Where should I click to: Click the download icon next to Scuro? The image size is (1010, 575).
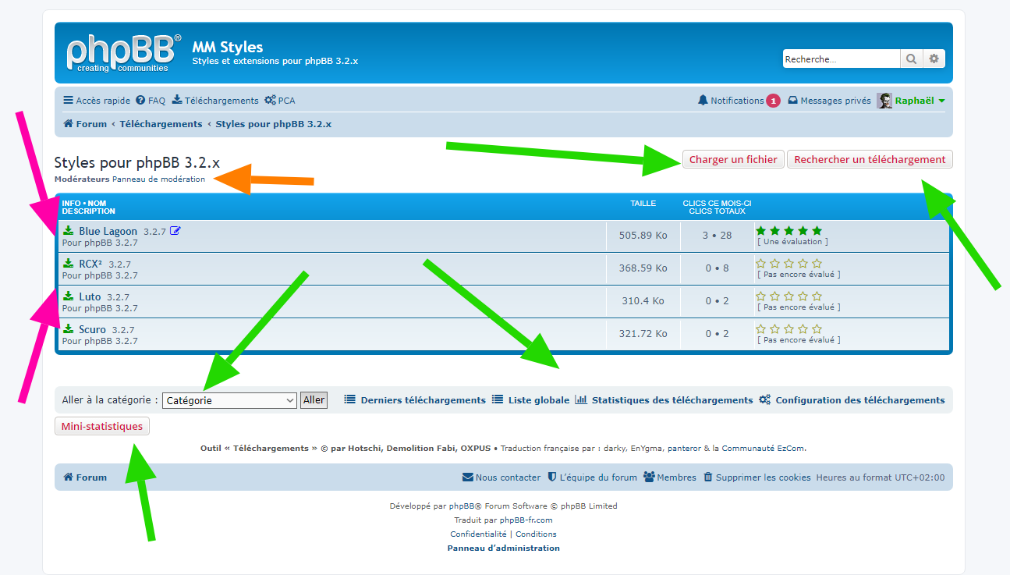[x=69, y=329]
